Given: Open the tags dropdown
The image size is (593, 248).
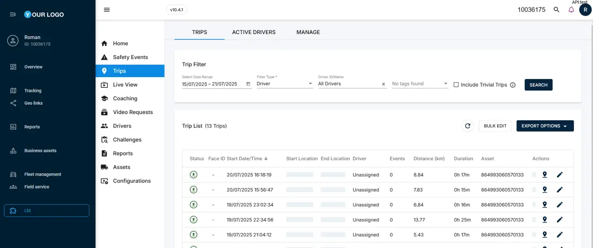Looking at the screenshot, I should 420,84.
